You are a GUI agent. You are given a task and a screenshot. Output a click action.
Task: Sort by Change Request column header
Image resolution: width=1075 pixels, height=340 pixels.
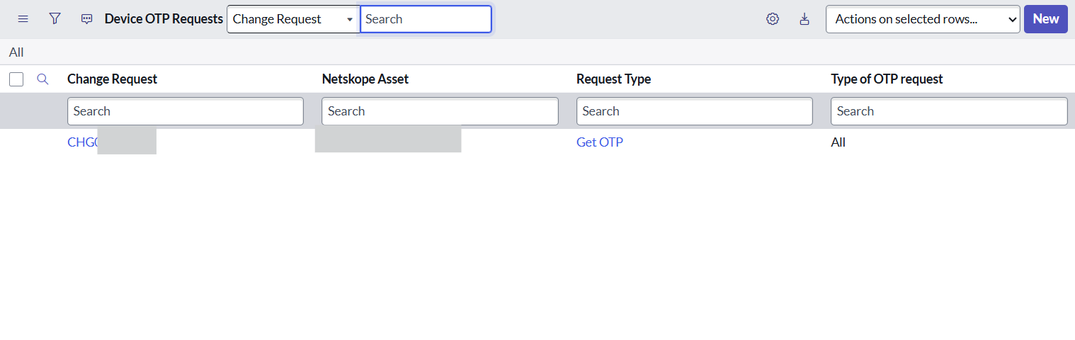pyautogui.click(x=113, y=79)
